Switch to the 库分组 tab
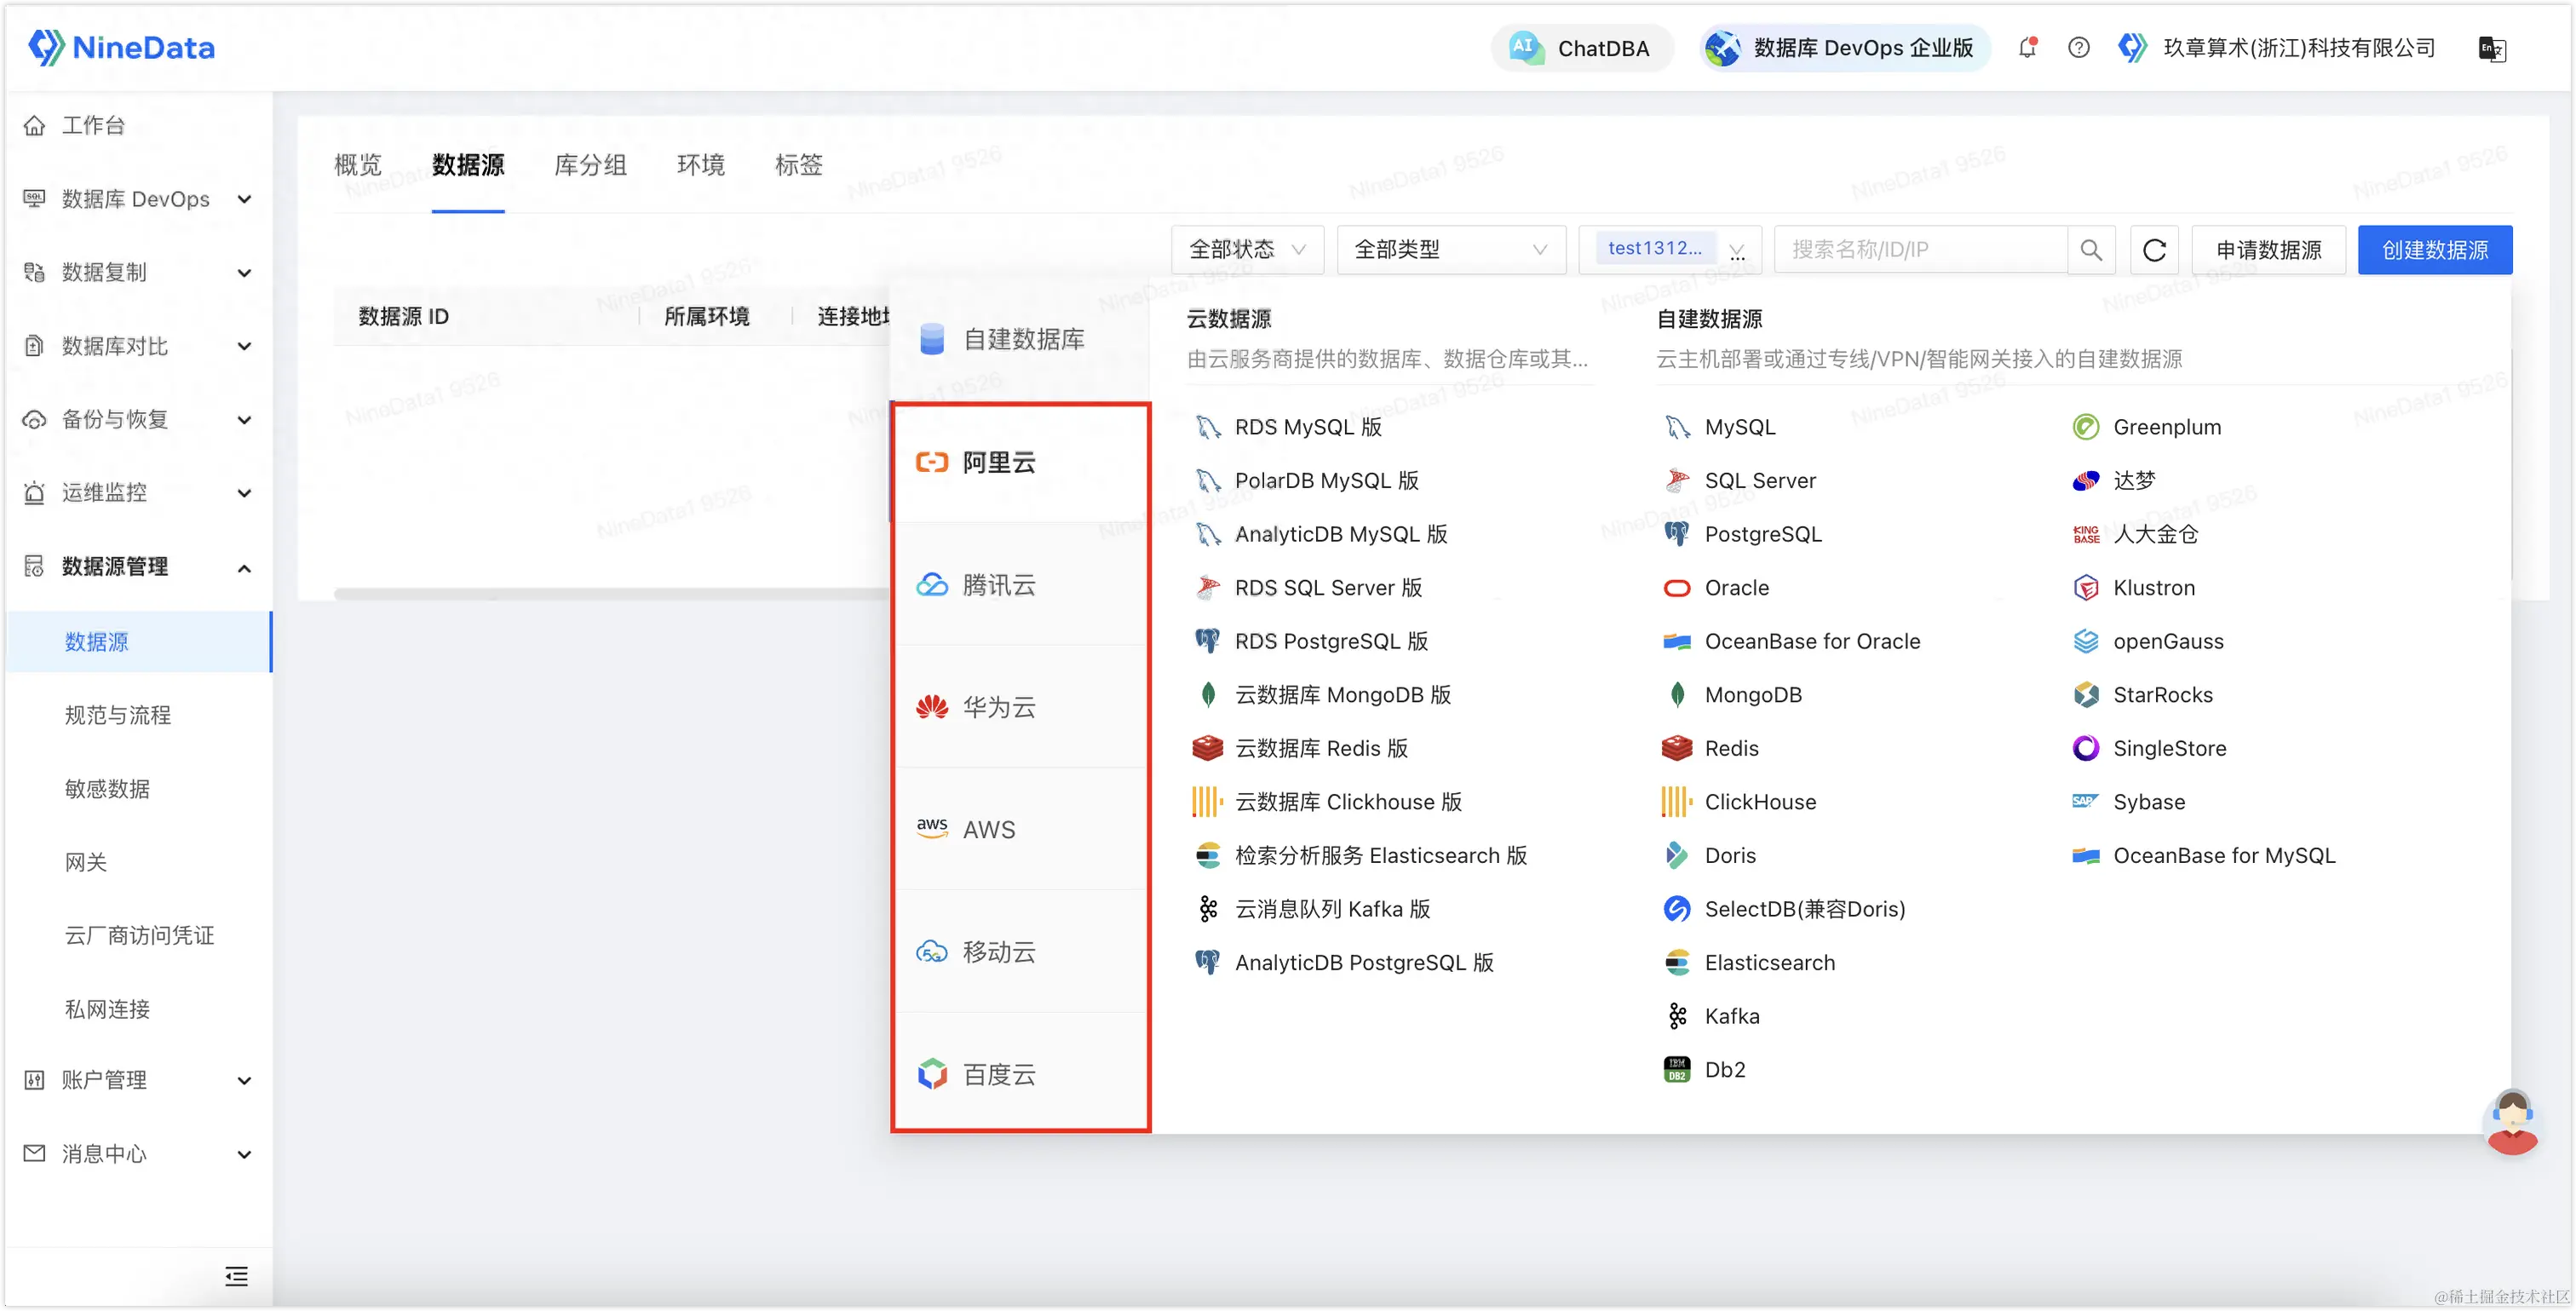This screenshot has width=2576, height=1311. 590,165
